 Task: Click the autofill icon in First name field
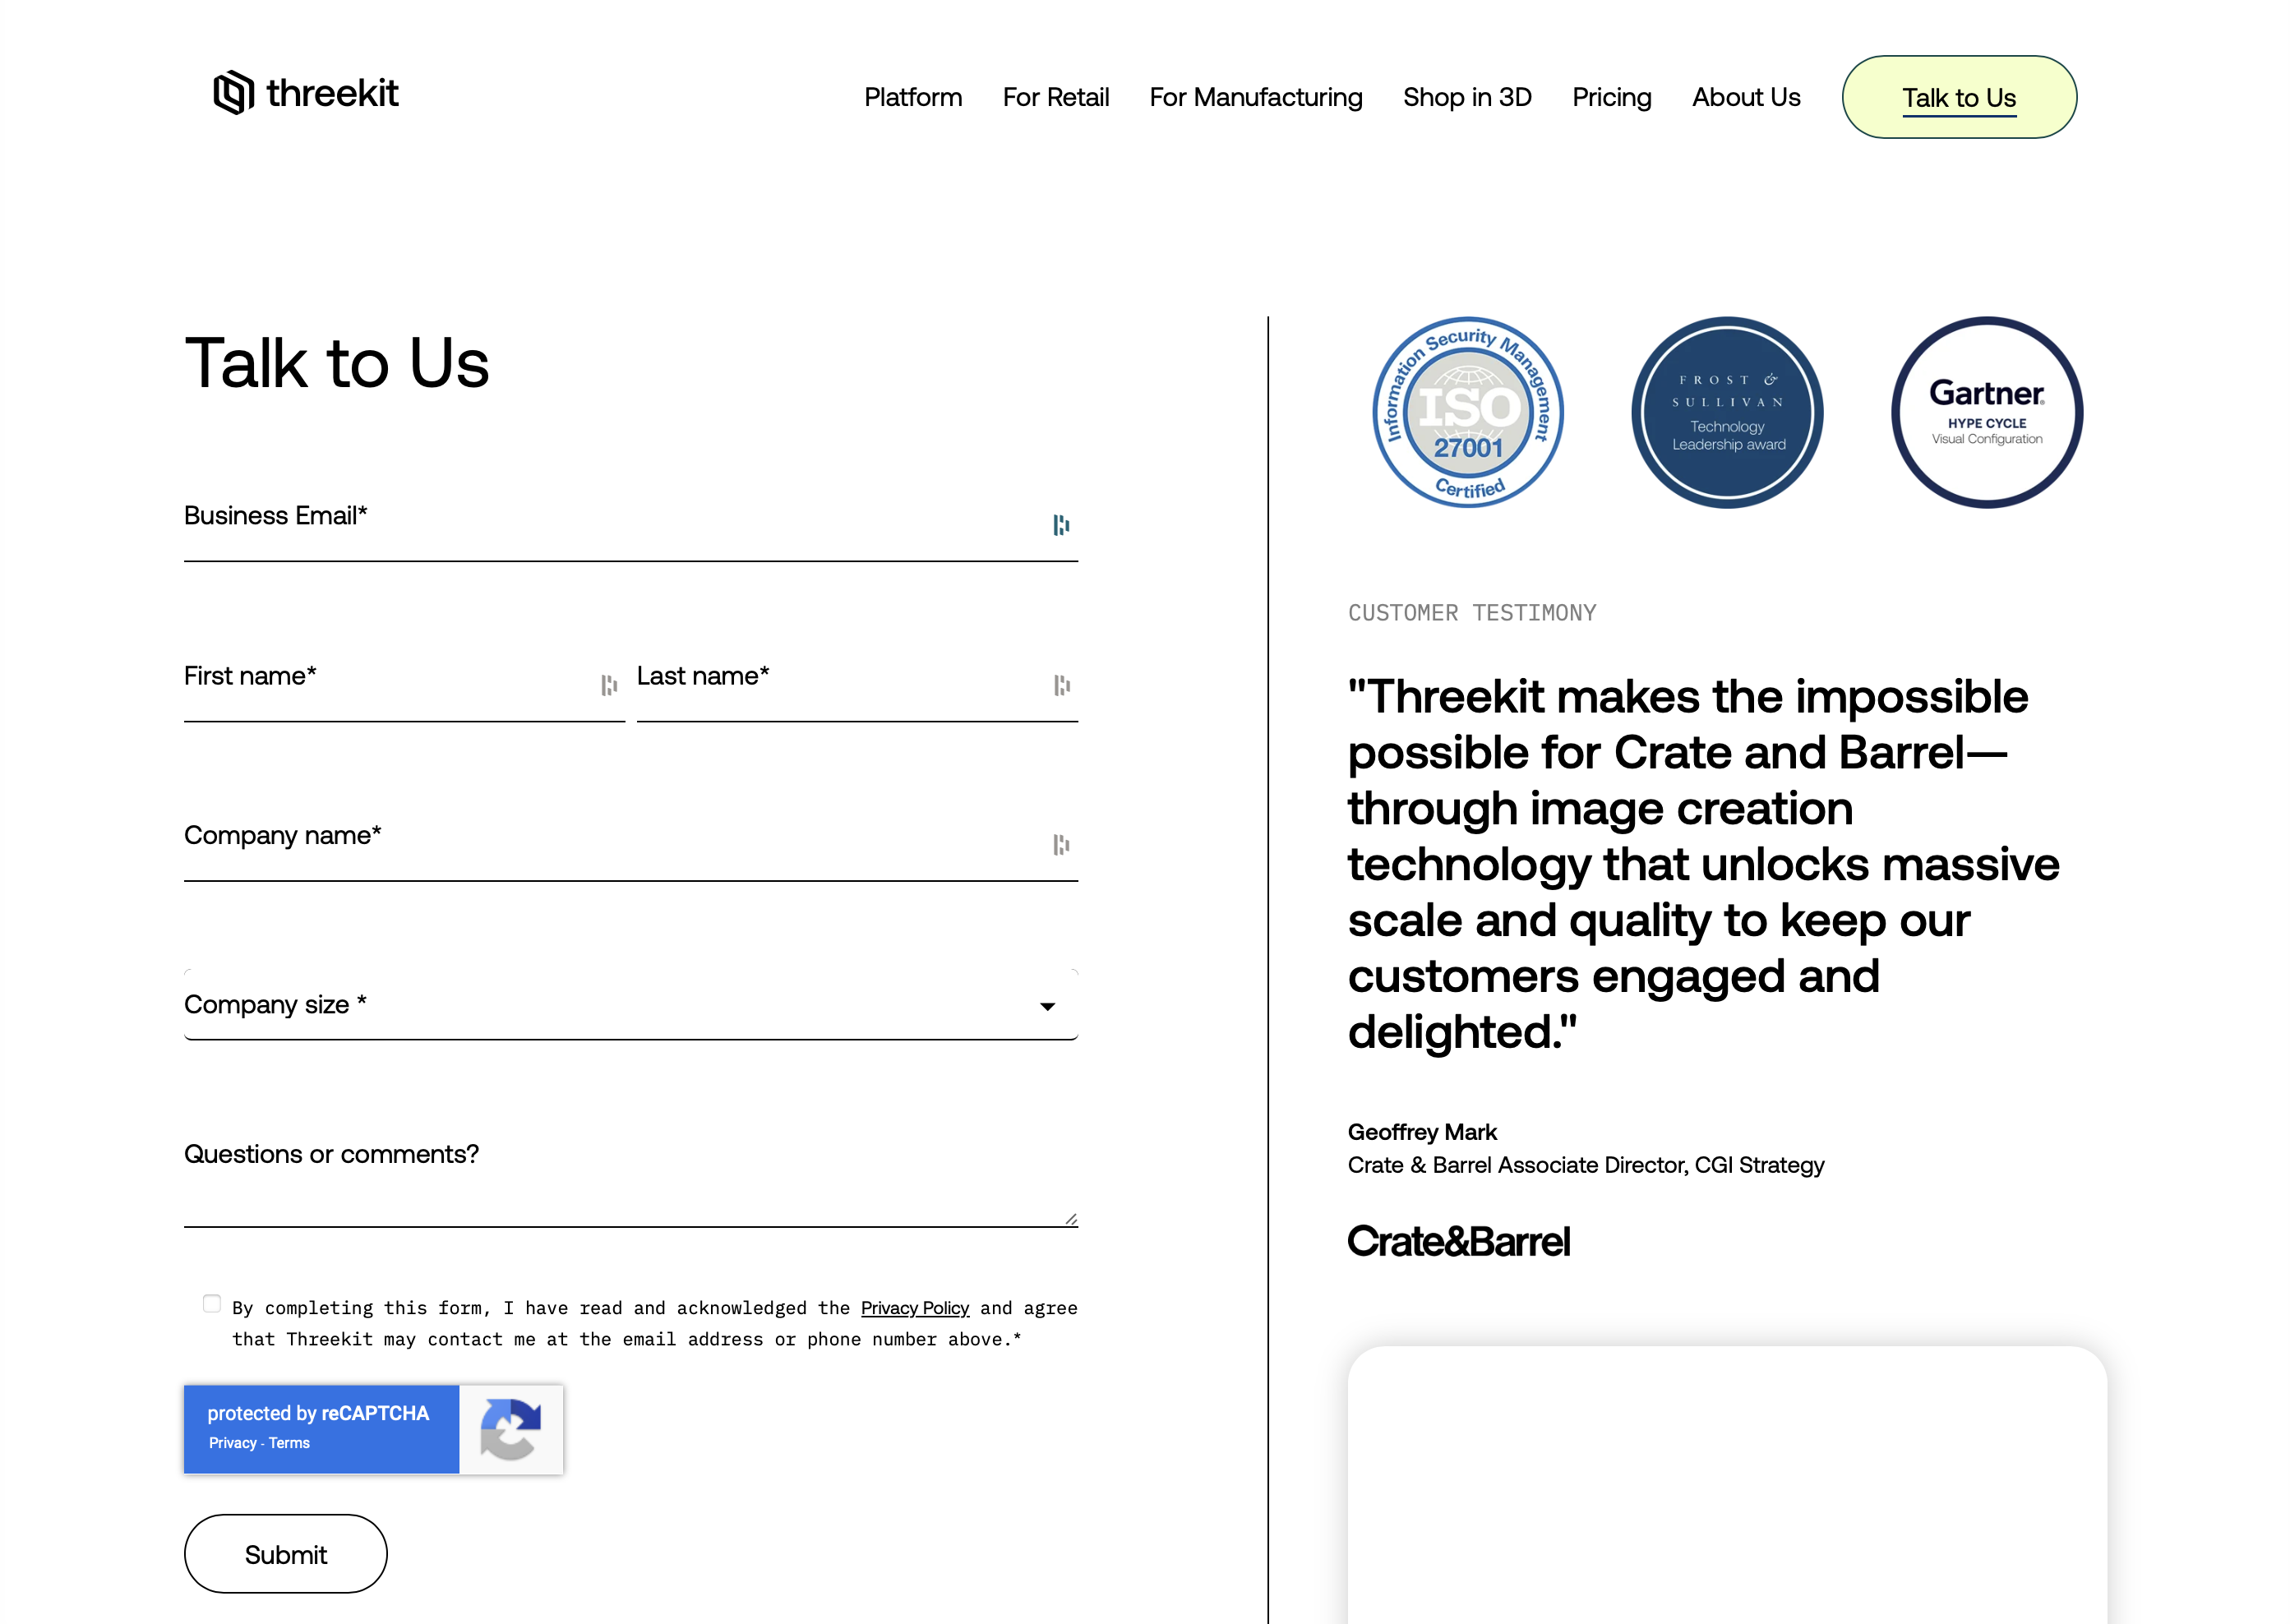(x=608, y=685)
